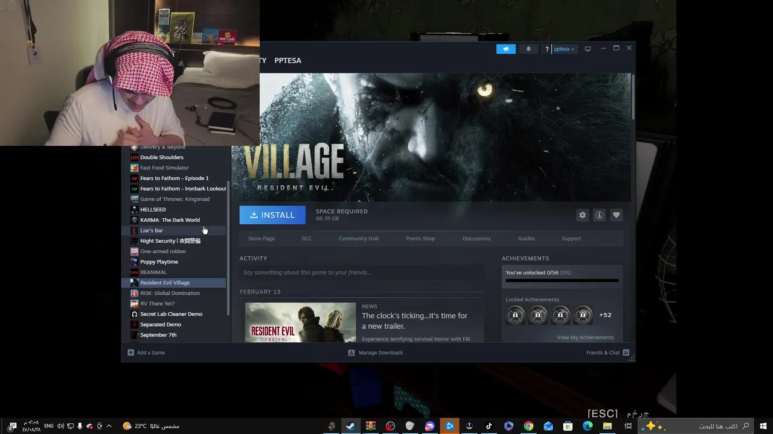Open the Guides tab

526,239
